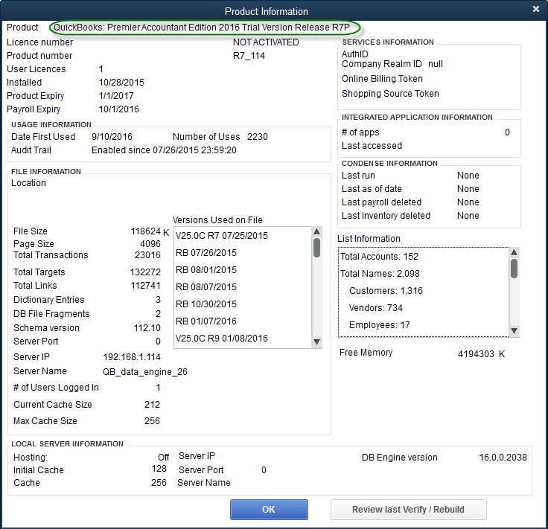
Task: Click the Last payroll deleted None value
Action: [468, 202]
